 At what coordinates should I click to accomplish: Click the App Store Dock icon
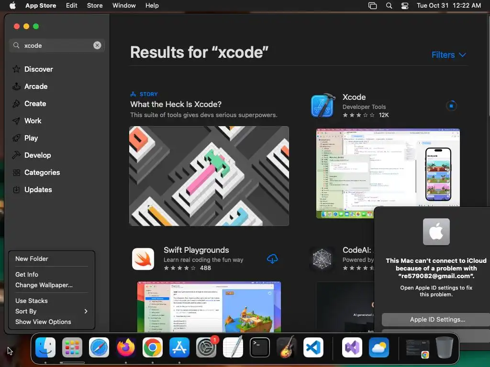click(179, 347)
